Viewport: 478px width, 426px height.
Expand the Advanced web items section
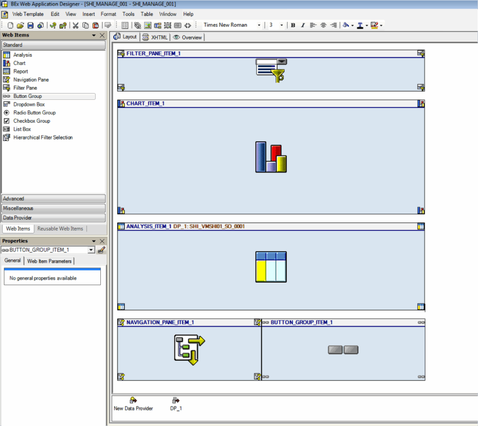(x=53, y=199)
